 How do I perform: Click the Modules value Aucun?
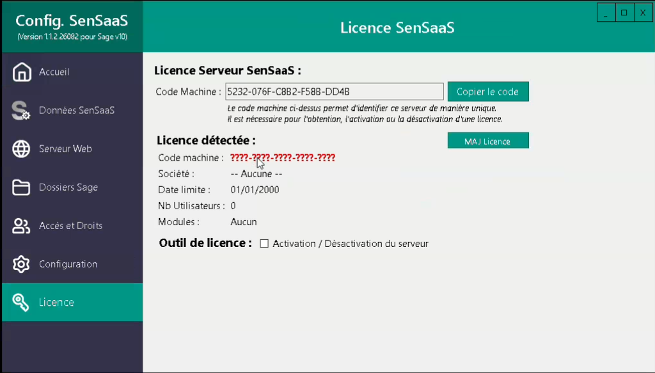tap(244, 222)
